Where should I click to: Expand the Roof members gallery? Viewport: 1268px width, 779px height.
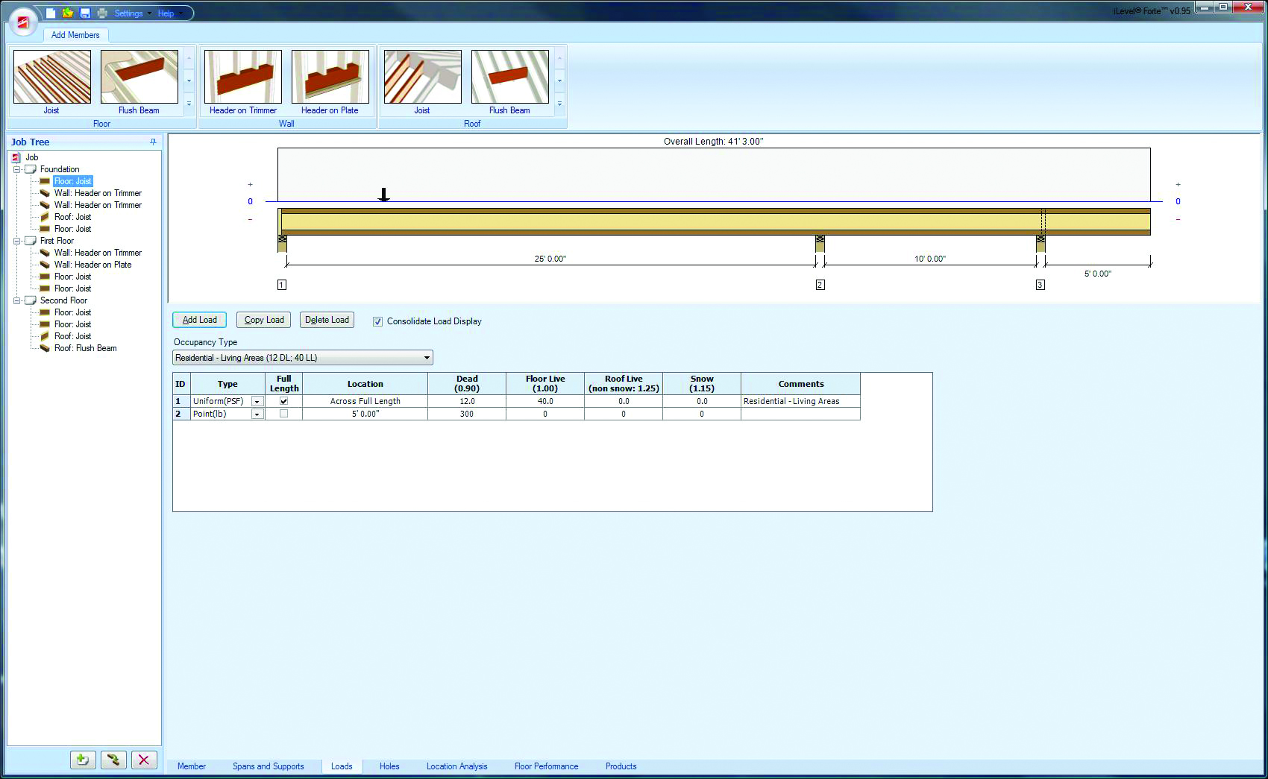tap(559, 104)
